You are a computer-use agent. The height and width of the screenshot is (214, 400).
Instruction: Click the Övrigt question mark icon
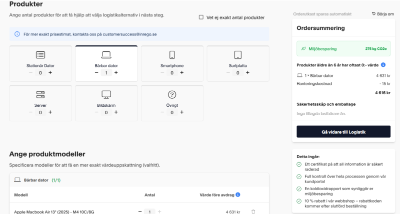pos(172,94)
